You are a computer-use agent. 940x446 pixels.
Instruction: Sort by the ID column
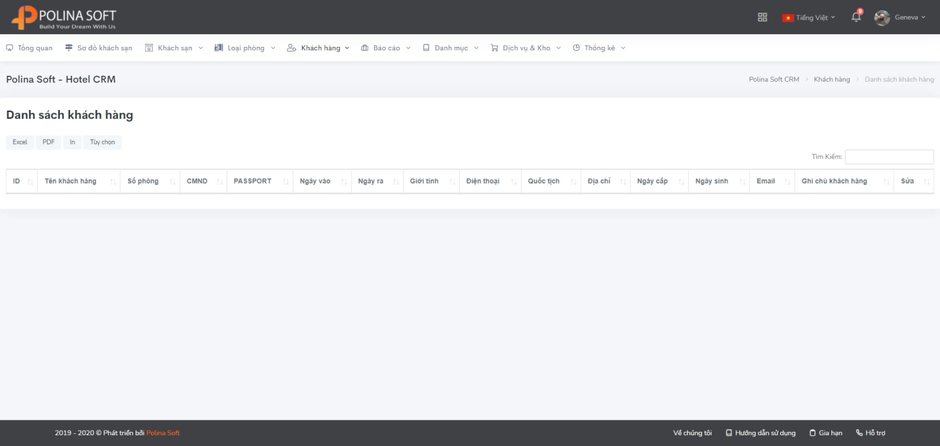(21, 181)
